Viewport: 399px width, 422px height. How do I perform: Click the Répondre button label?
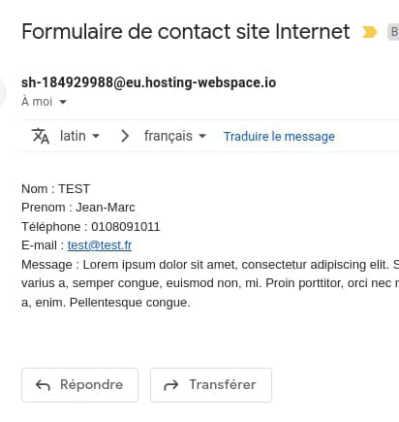point(92,384)
